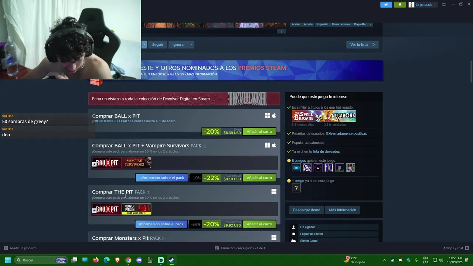Click Windows icon on Monsters x Pit pack
The image size is (473, 266).
(x=274, y=238)
